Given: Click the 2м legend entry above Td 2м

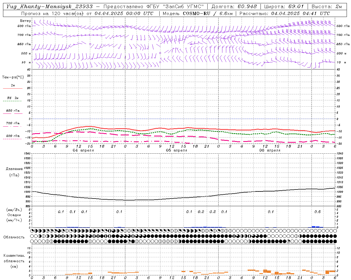Looking at the screenshot, I should 13,86.
